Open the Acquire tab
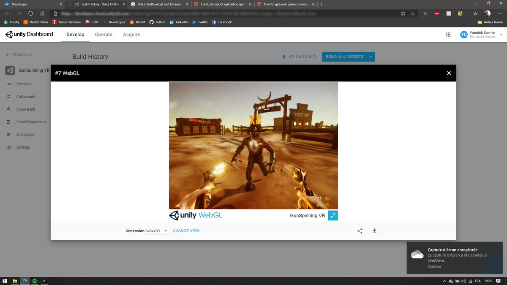507x285 pixels. tap(131, 35)
